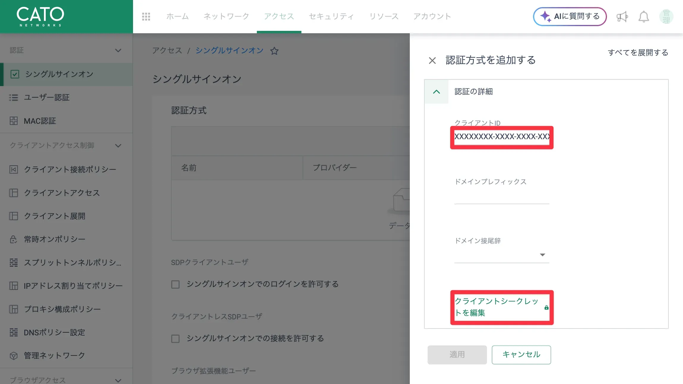Collapse the 認証の詳細 section
683x384 pixels.
(x=437, y=92)
